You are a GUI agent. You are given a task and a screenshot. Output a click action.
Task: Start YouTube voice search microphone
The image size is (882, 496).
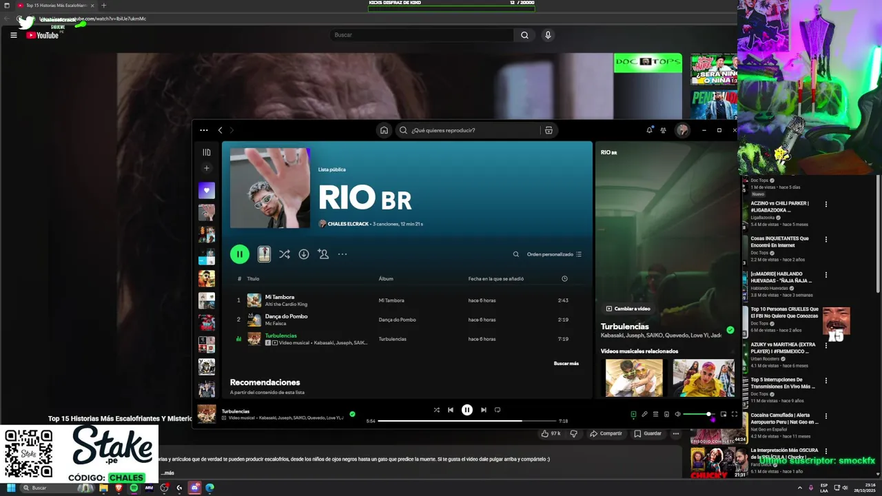[x=548, y=35]
